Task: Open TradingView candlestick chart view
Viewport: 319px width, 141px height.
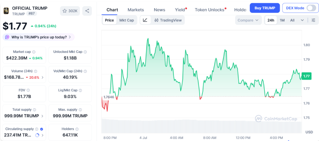Action: 168,20
